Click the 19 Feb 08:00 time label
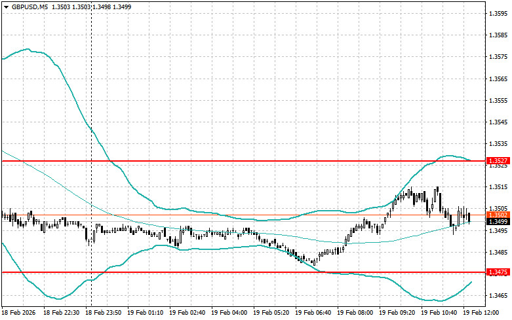The height and width of the screenshot is (320, 512). tap(355, 313)
